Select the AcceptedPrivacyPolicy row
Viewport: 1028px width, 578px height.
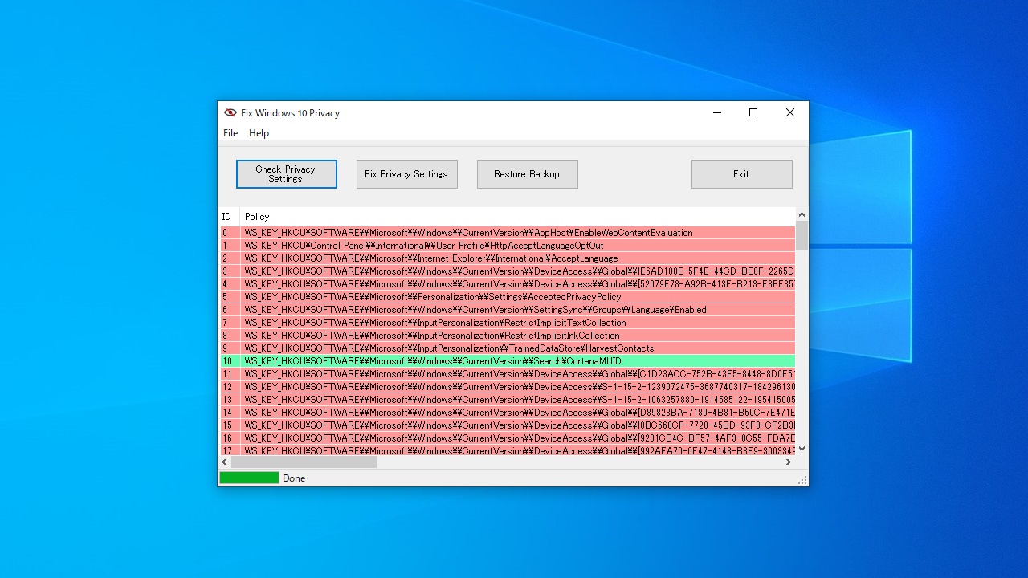tap(508, 297)
